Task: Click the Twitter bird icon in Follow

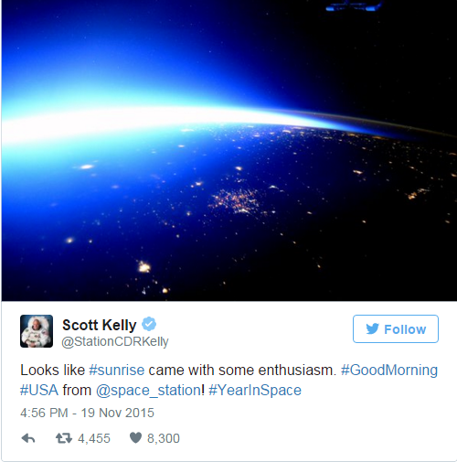Action: (372, 329)
